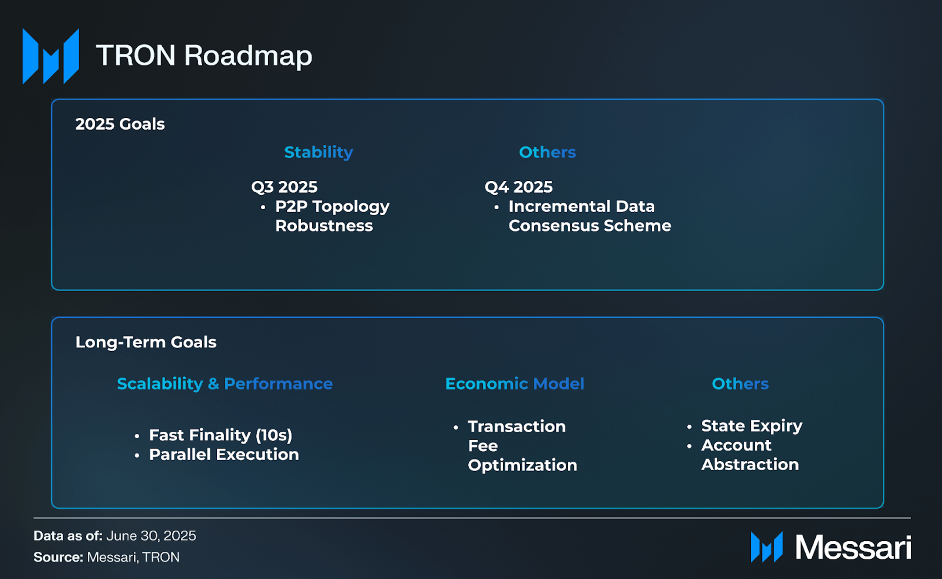Click the Messari logo beside TRON Roadmap title

pyautogui.click(x=51, y=56)
